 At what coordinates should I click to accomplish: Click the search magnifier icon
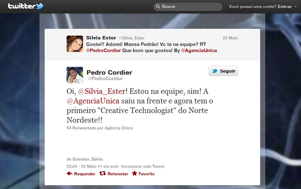coord(158,7)
